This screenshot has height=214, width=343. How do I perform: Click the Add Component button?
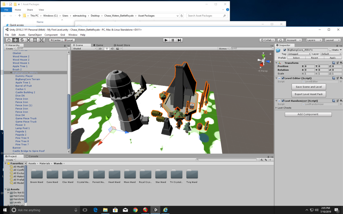coord(308,114)
